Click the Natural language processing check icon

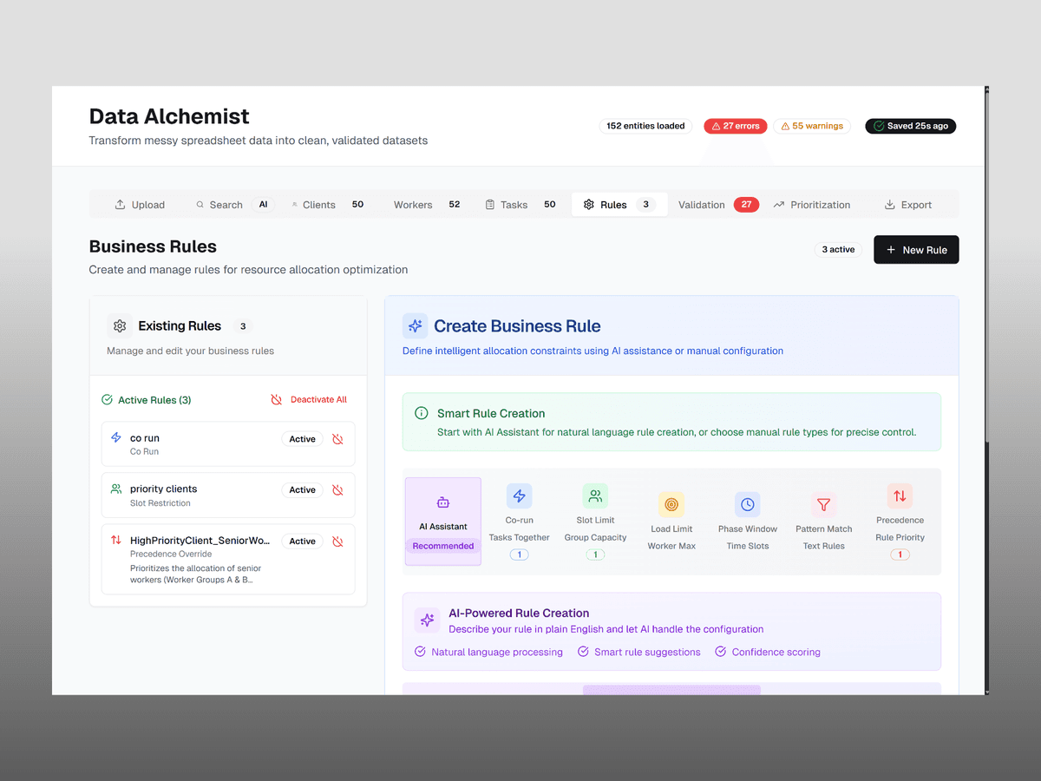(421, 652)
